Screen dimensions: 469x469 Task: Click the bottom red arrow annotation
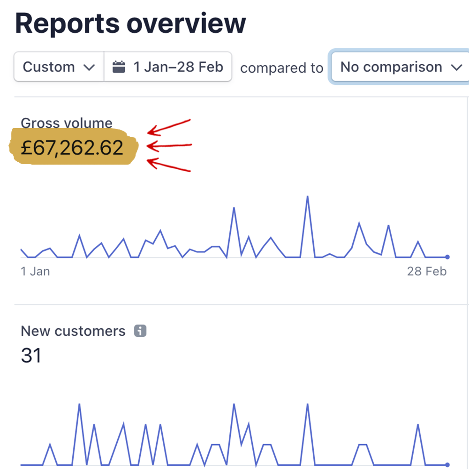[169, 165]
